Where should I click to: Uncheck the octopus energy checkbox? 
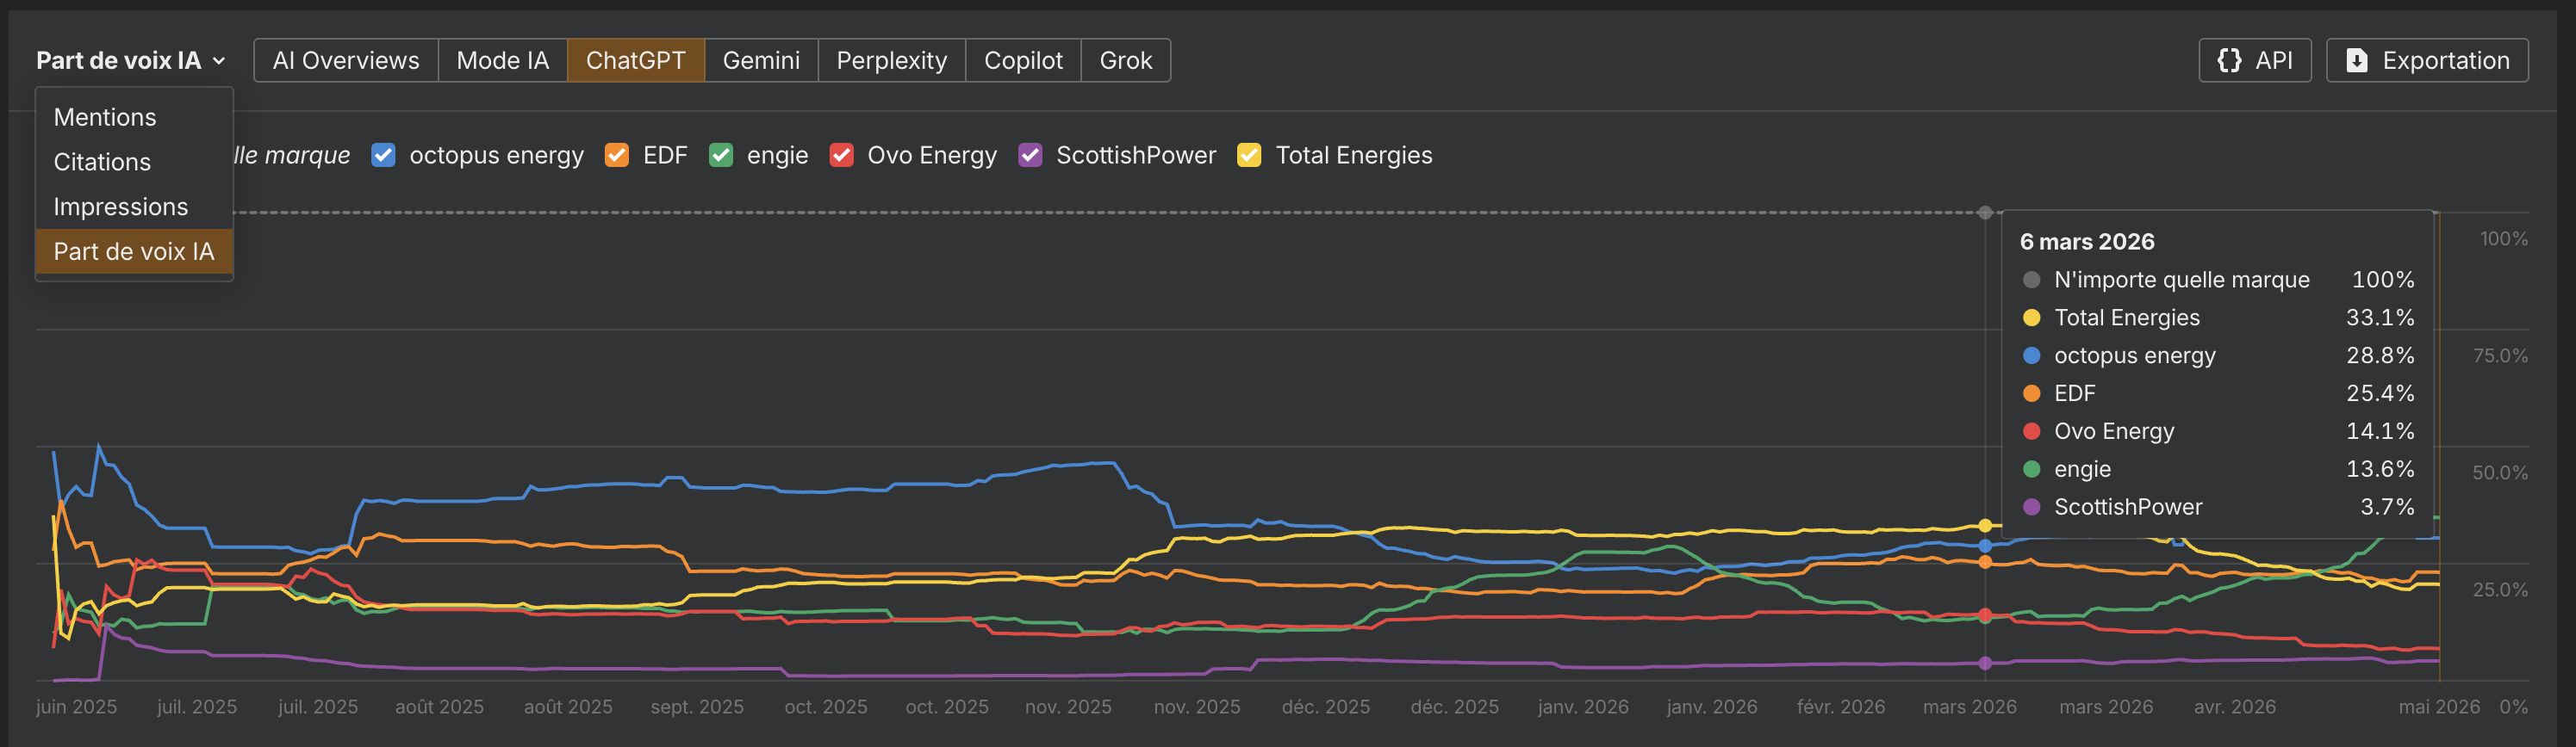(x=383, y=156)
